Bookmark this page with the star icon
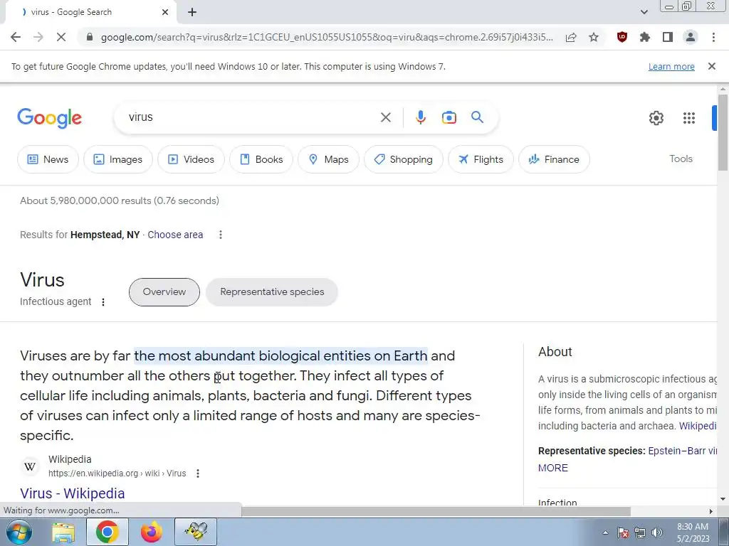The image size is (729, 546). pos(594,37)
